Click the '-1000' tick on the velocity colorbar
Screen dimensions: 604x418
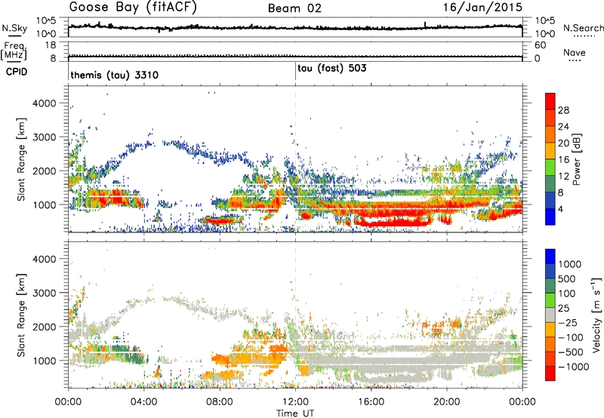[574, 367]
